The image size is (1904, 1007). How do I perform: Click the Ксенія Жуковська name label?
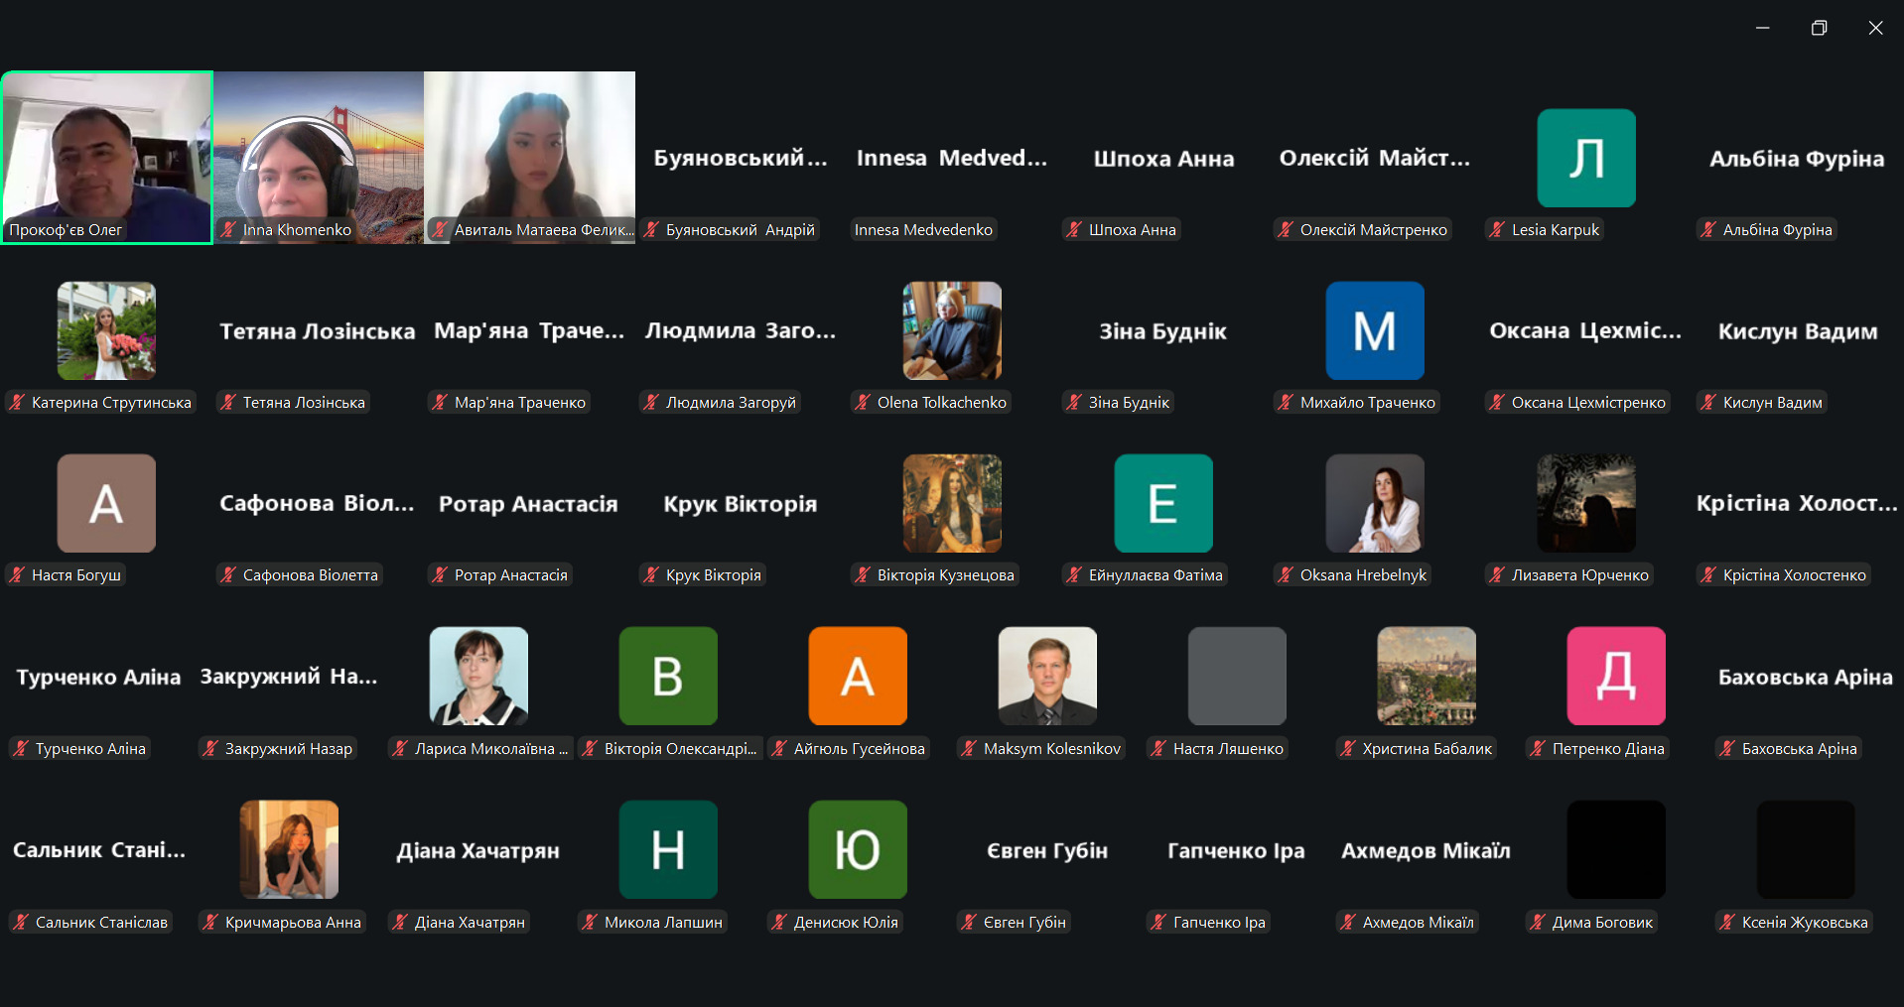pyautogui.click(x=1805, y=923)
